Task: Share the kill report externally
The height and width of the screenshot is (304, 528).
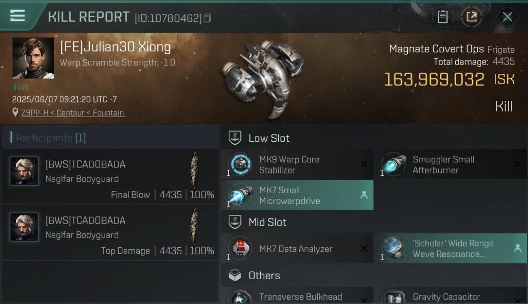Action: click(471, 17)
